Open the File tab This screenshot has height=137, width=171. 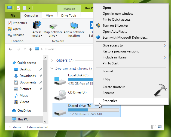13,15
